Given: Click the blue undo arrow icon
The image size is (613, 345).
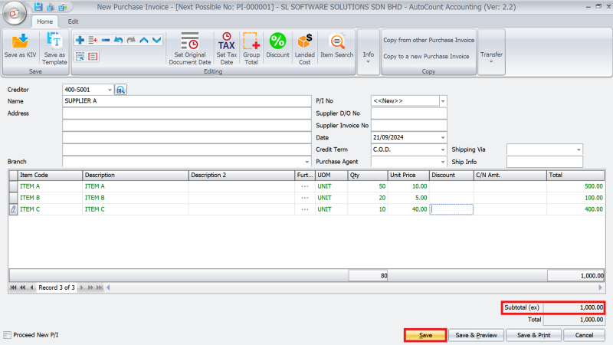Looking at the screenshot, I should [119, 40].
